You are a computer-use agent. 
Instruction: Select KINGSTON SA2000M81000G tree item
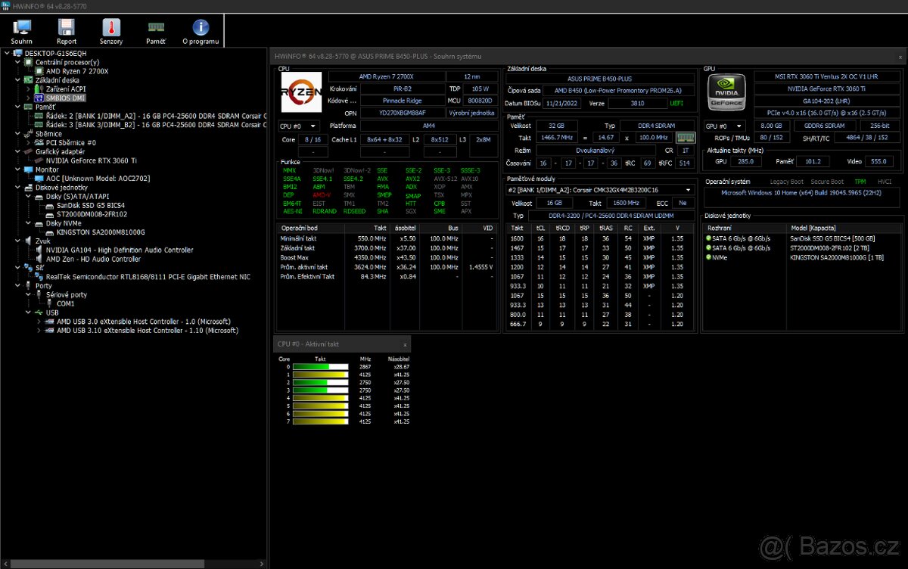(101, 232)
